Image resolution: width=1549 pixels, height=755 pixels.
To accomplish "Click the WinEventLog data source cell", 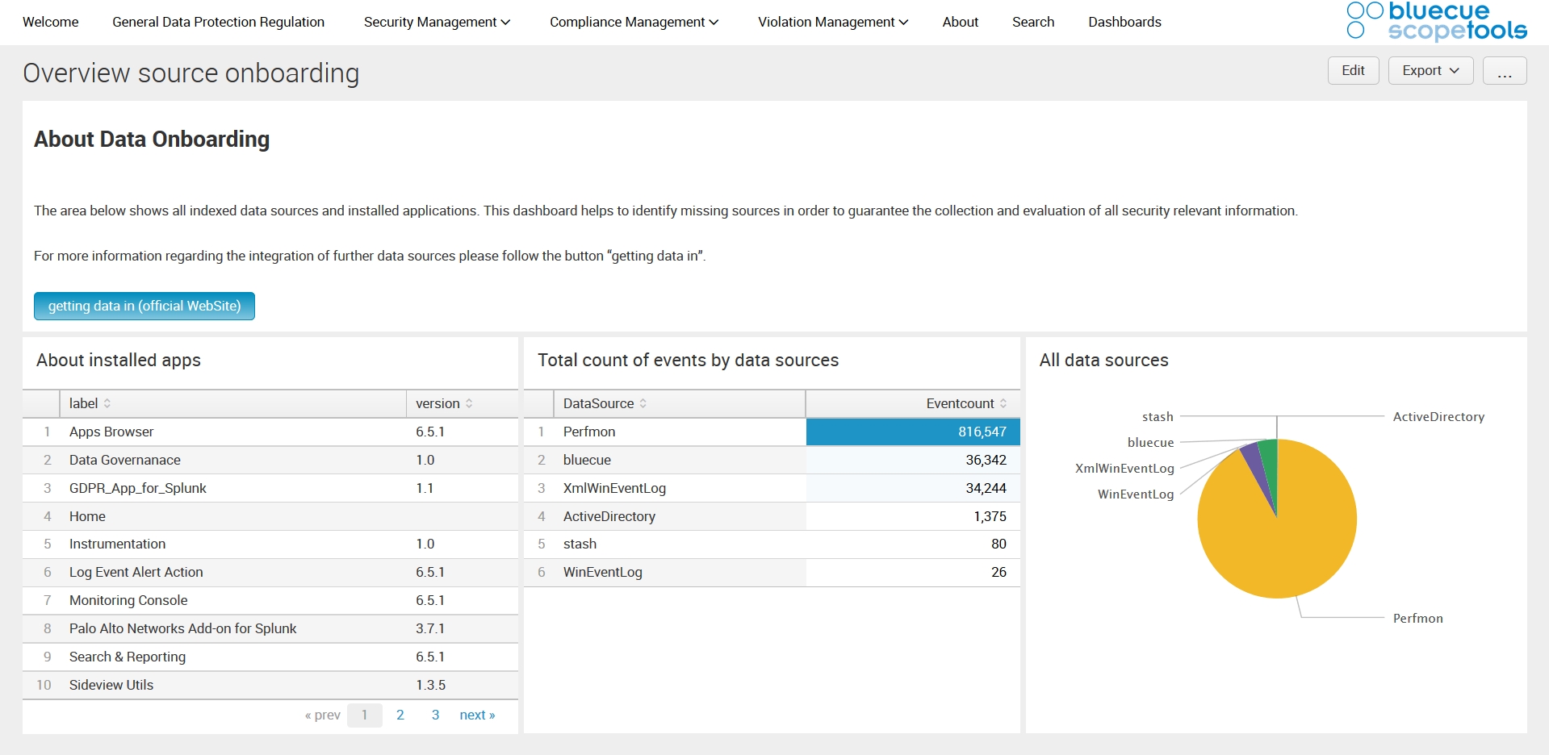I will (x=680, y=572).
